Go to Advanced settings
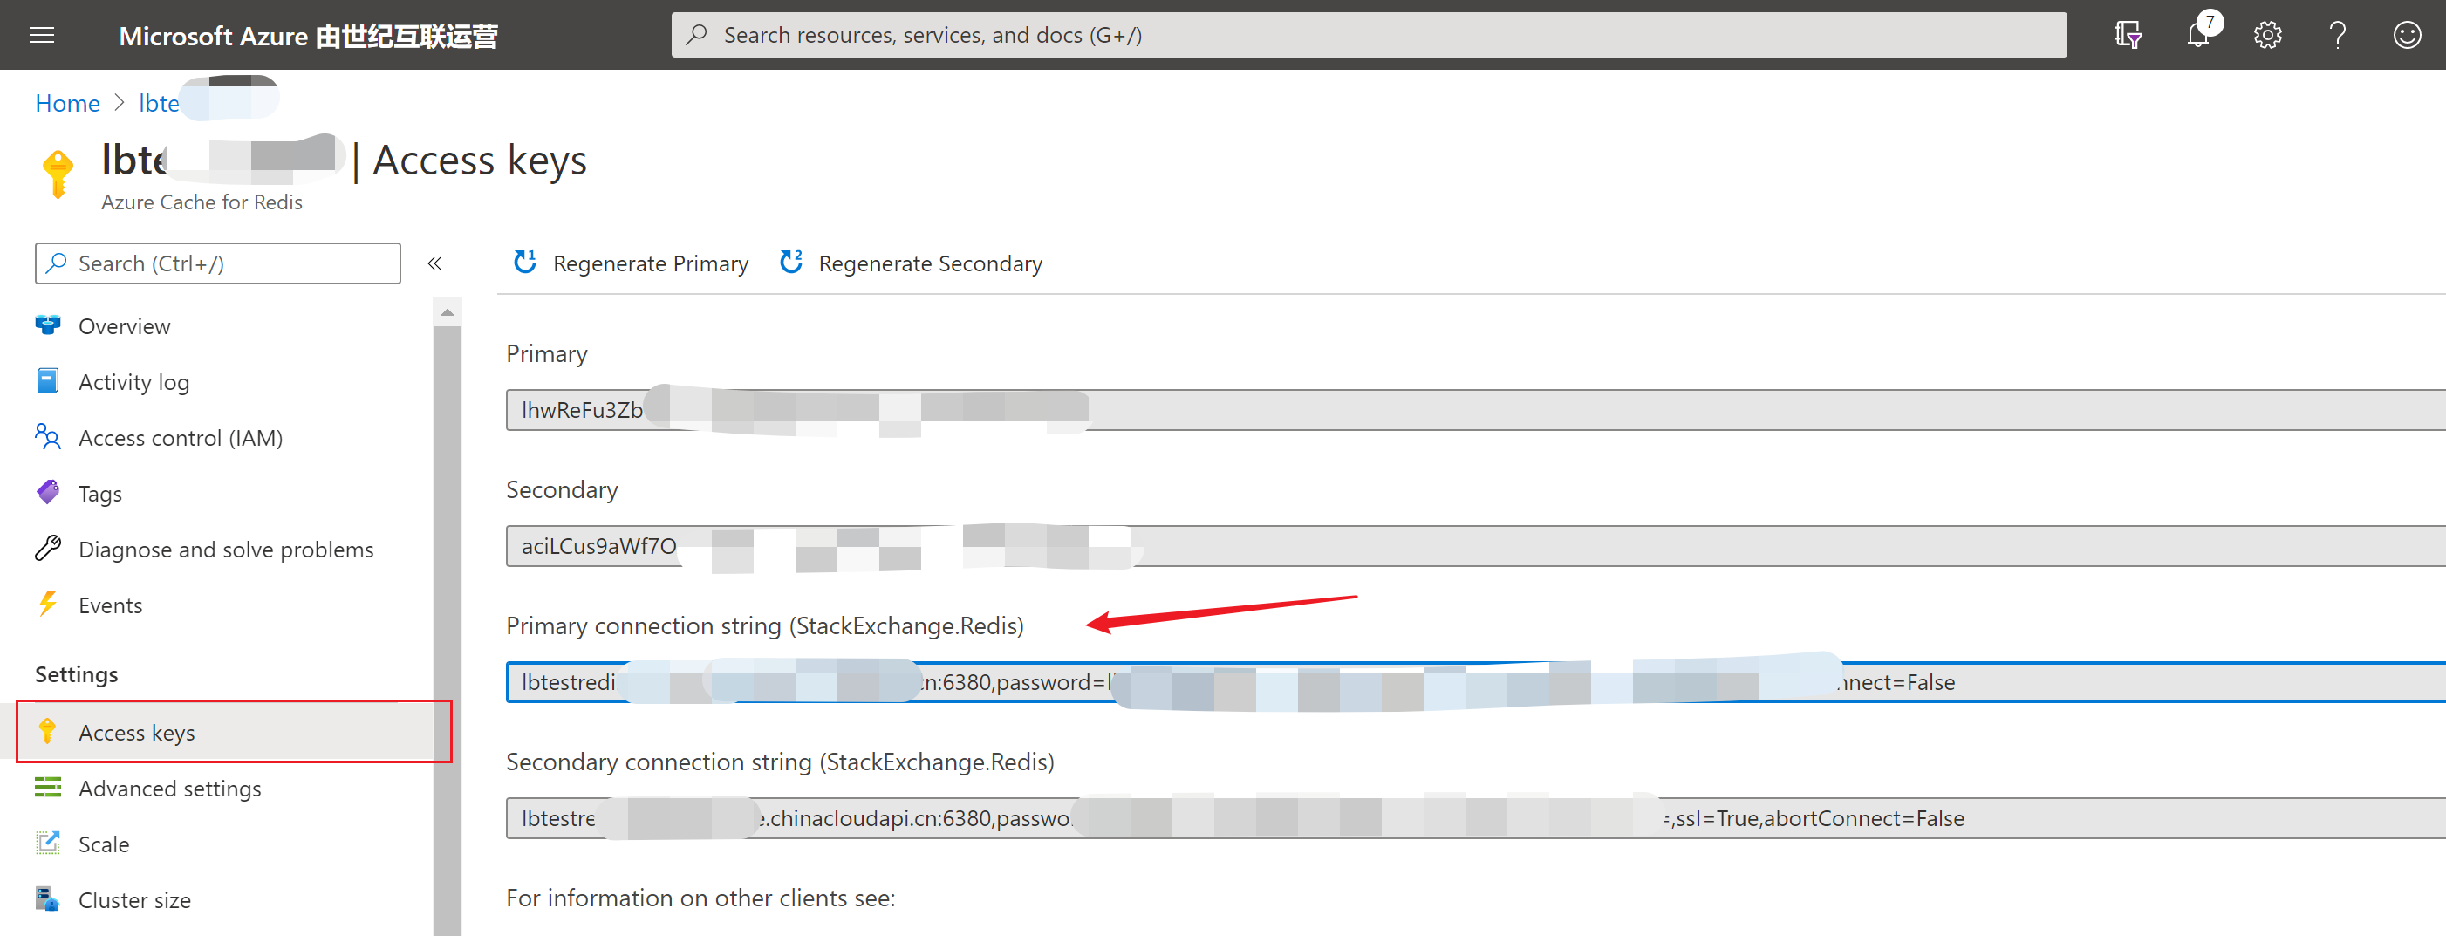Screen dimensions: 2446x936 169,788
